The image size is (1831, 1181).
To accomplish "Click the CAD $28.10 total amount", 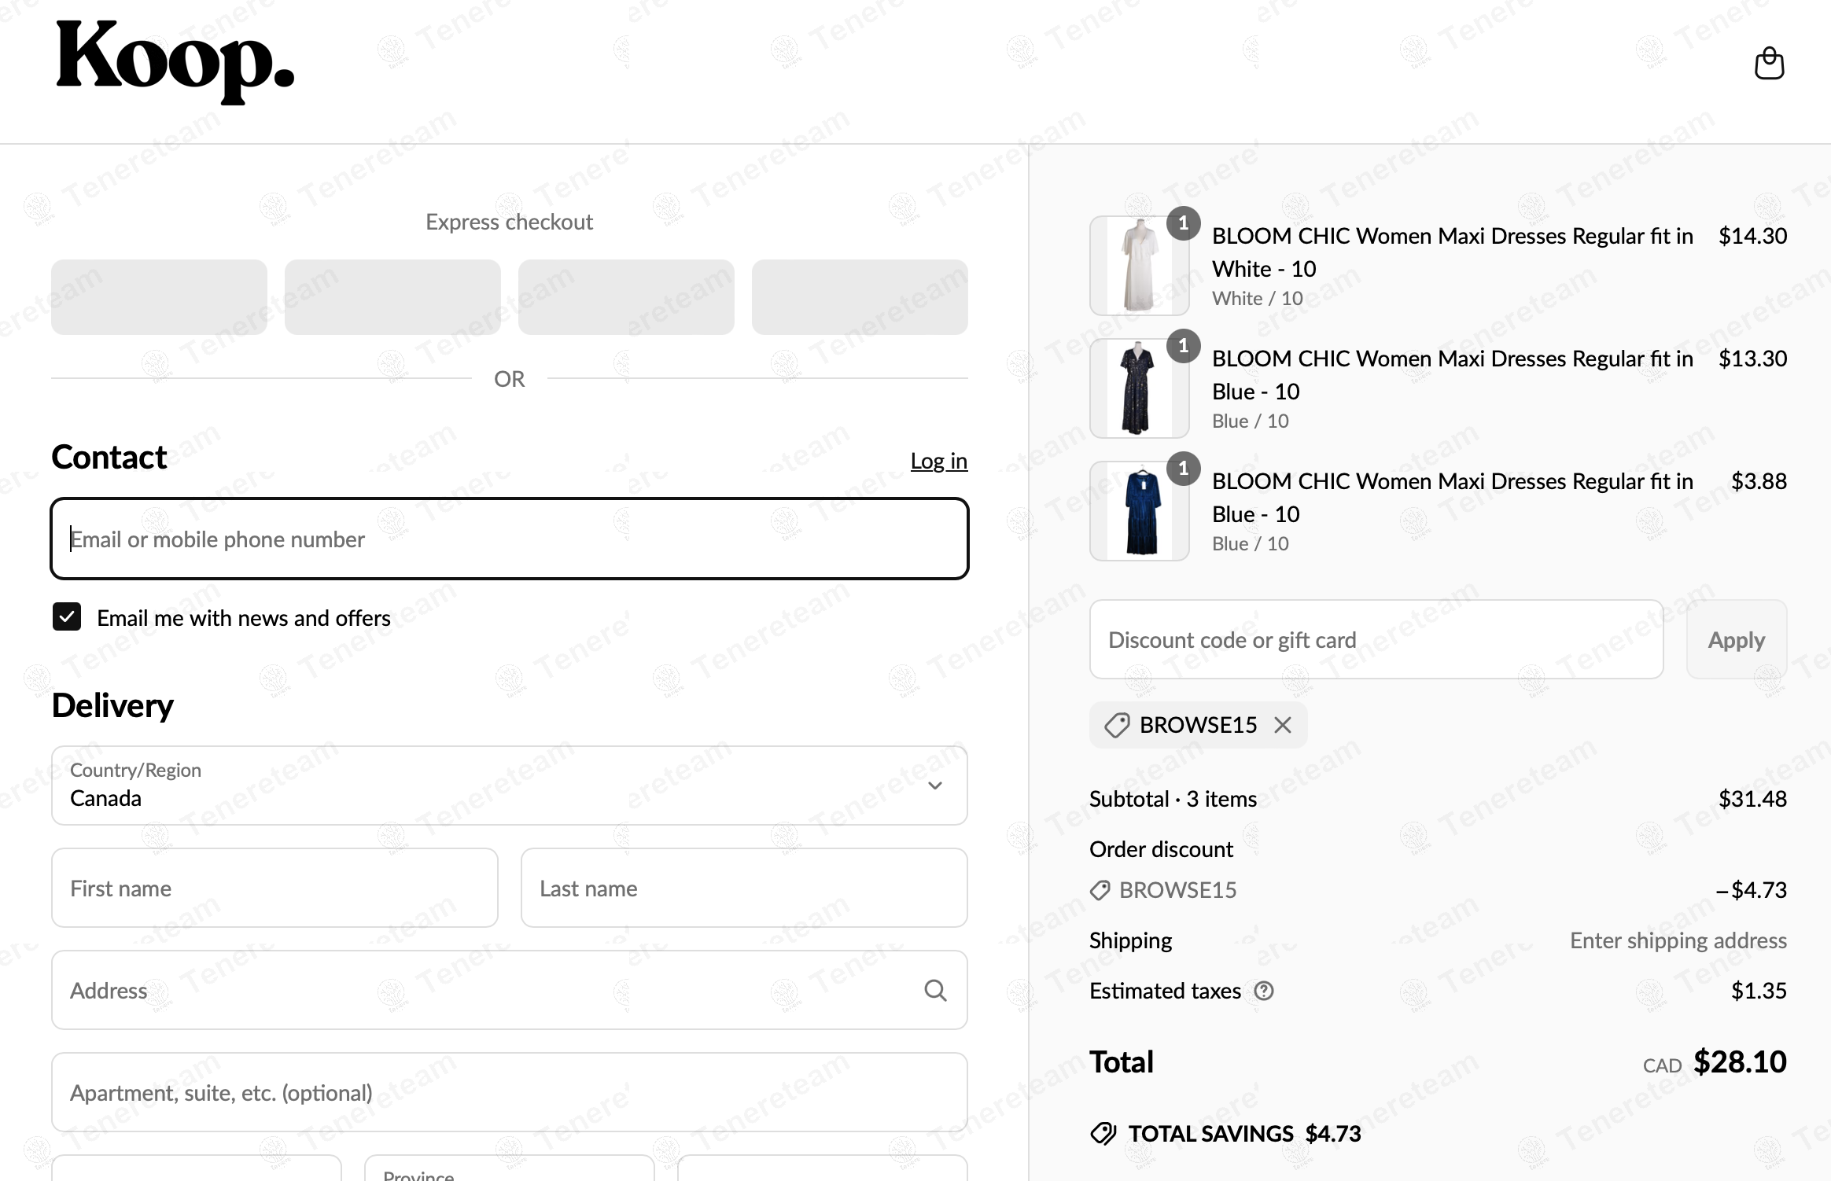I will pos(1715,1062).
